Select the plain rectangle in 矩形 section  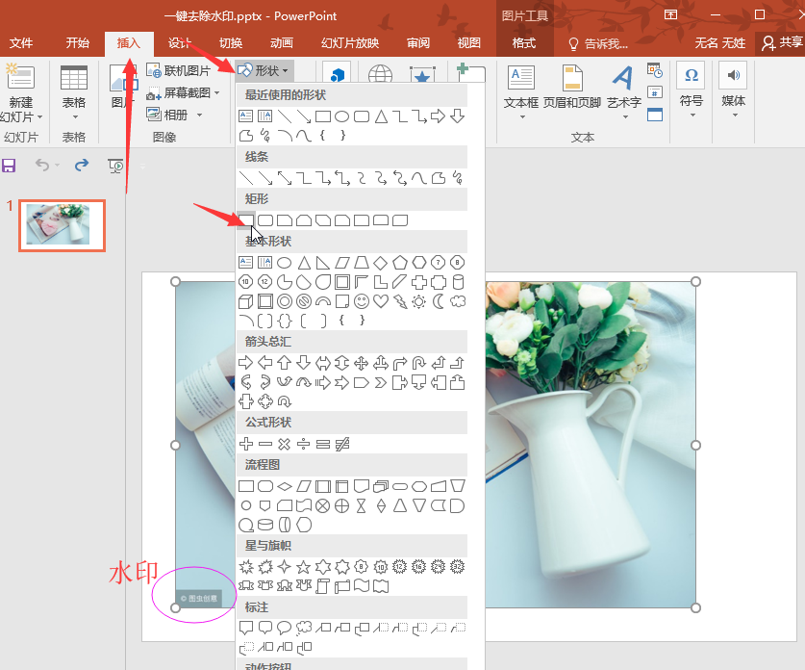pos(246,220)
